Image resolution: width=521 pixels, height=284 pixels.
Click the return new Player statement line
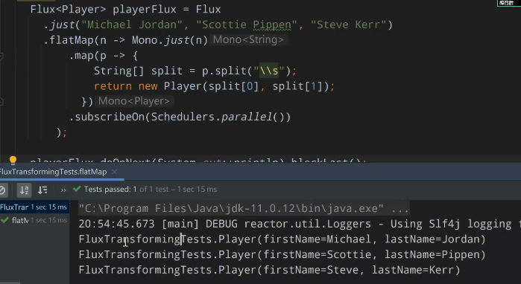pos(214,86)
